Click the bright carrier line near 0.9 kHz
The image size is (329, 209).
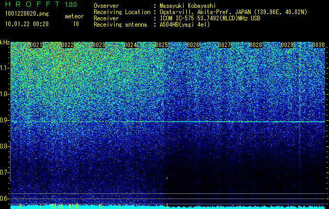pyautogui.click(x=167, y=122)
